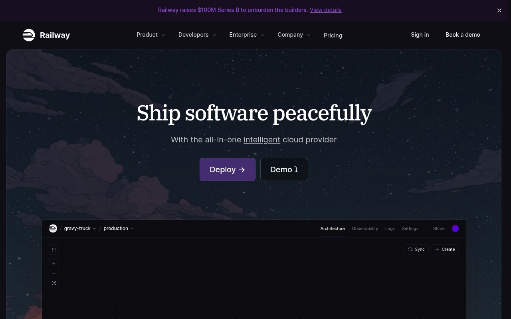
Task: Click the Railway logo icon in header
Action: coord(29,35)
